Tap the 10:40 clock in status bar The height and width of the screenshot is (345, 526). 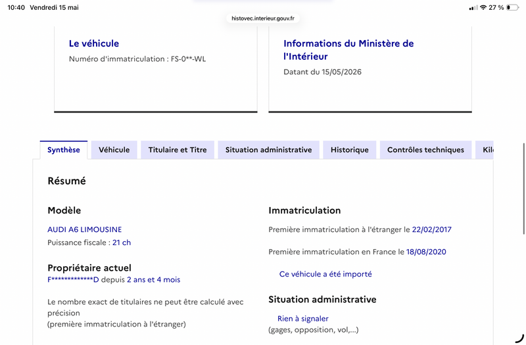16,7
